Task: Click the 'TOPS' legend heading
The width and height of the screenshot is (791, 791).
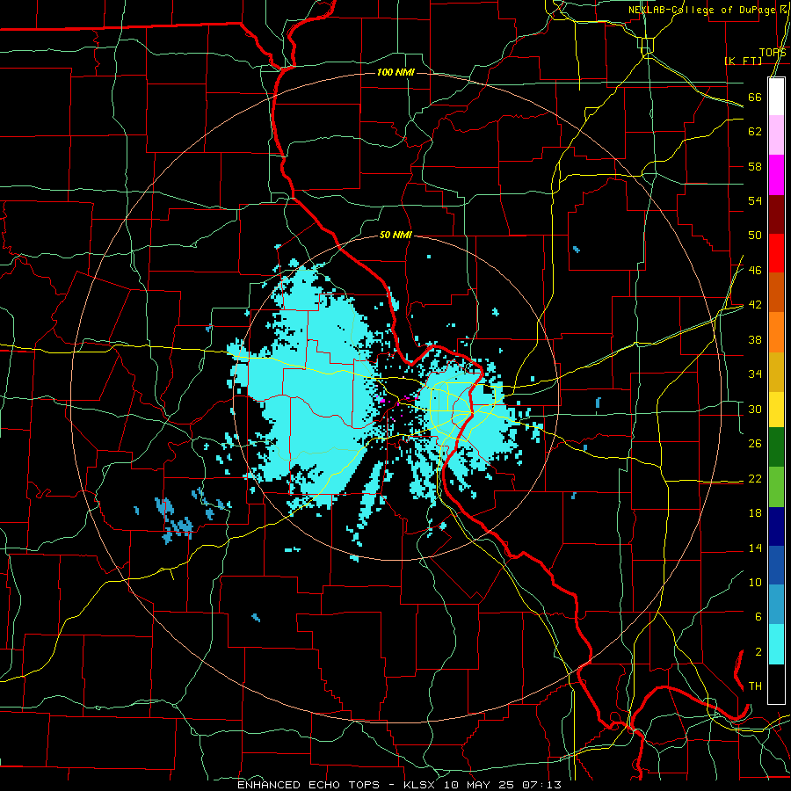Action: (x=773, y=53)
